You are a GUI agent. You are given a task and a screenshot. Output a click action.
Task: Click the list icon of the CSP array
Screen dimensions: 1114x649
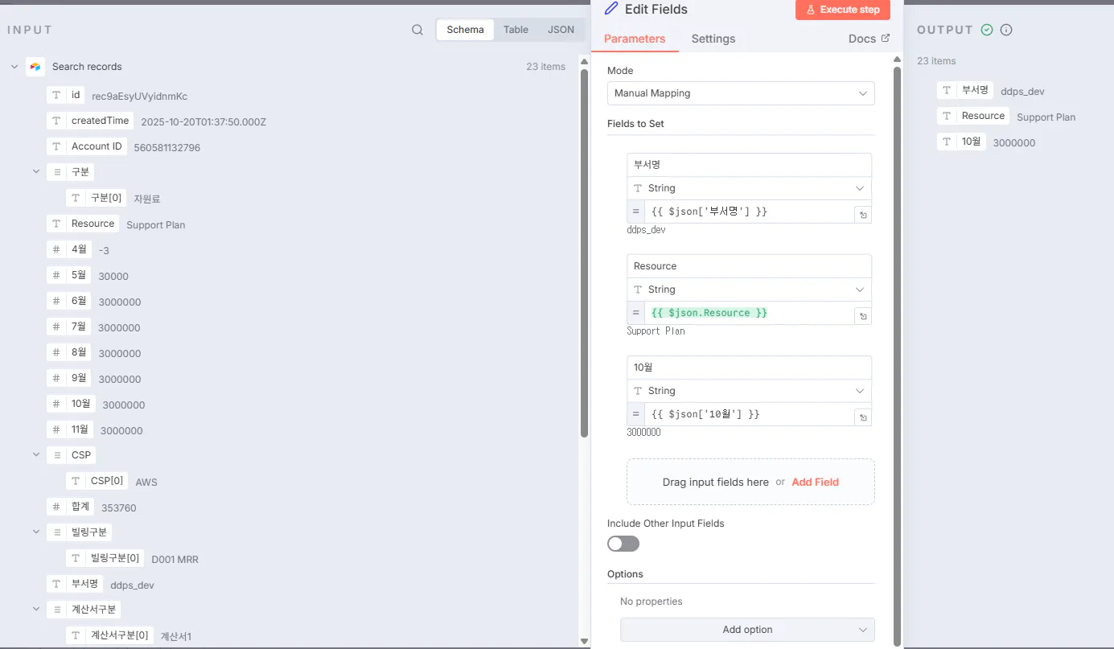coord(56,455)
